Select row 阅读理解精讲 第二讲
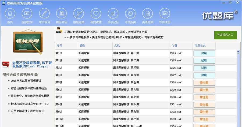 point(145,61)
